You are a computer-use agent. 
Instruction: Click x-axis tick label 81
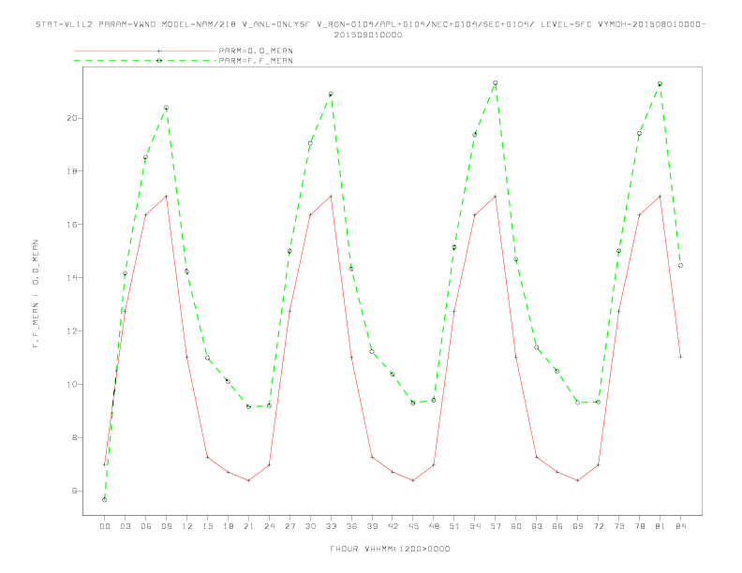pos(660,526)
